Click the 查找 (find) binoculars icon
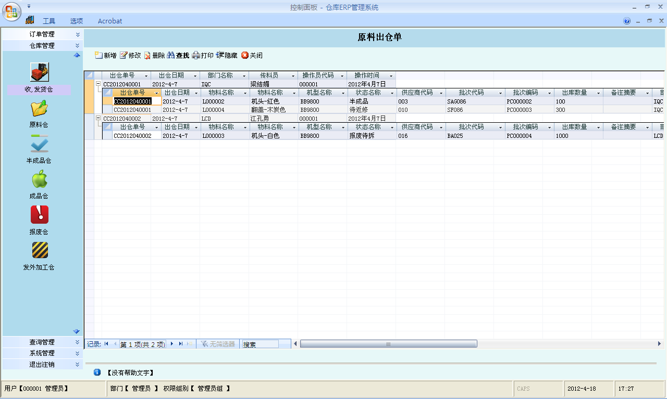 pos(171,55)
